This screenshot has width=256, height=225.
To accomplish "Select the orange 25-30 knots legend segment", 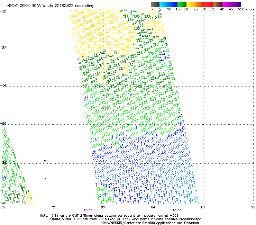I will tap(200, 4).
